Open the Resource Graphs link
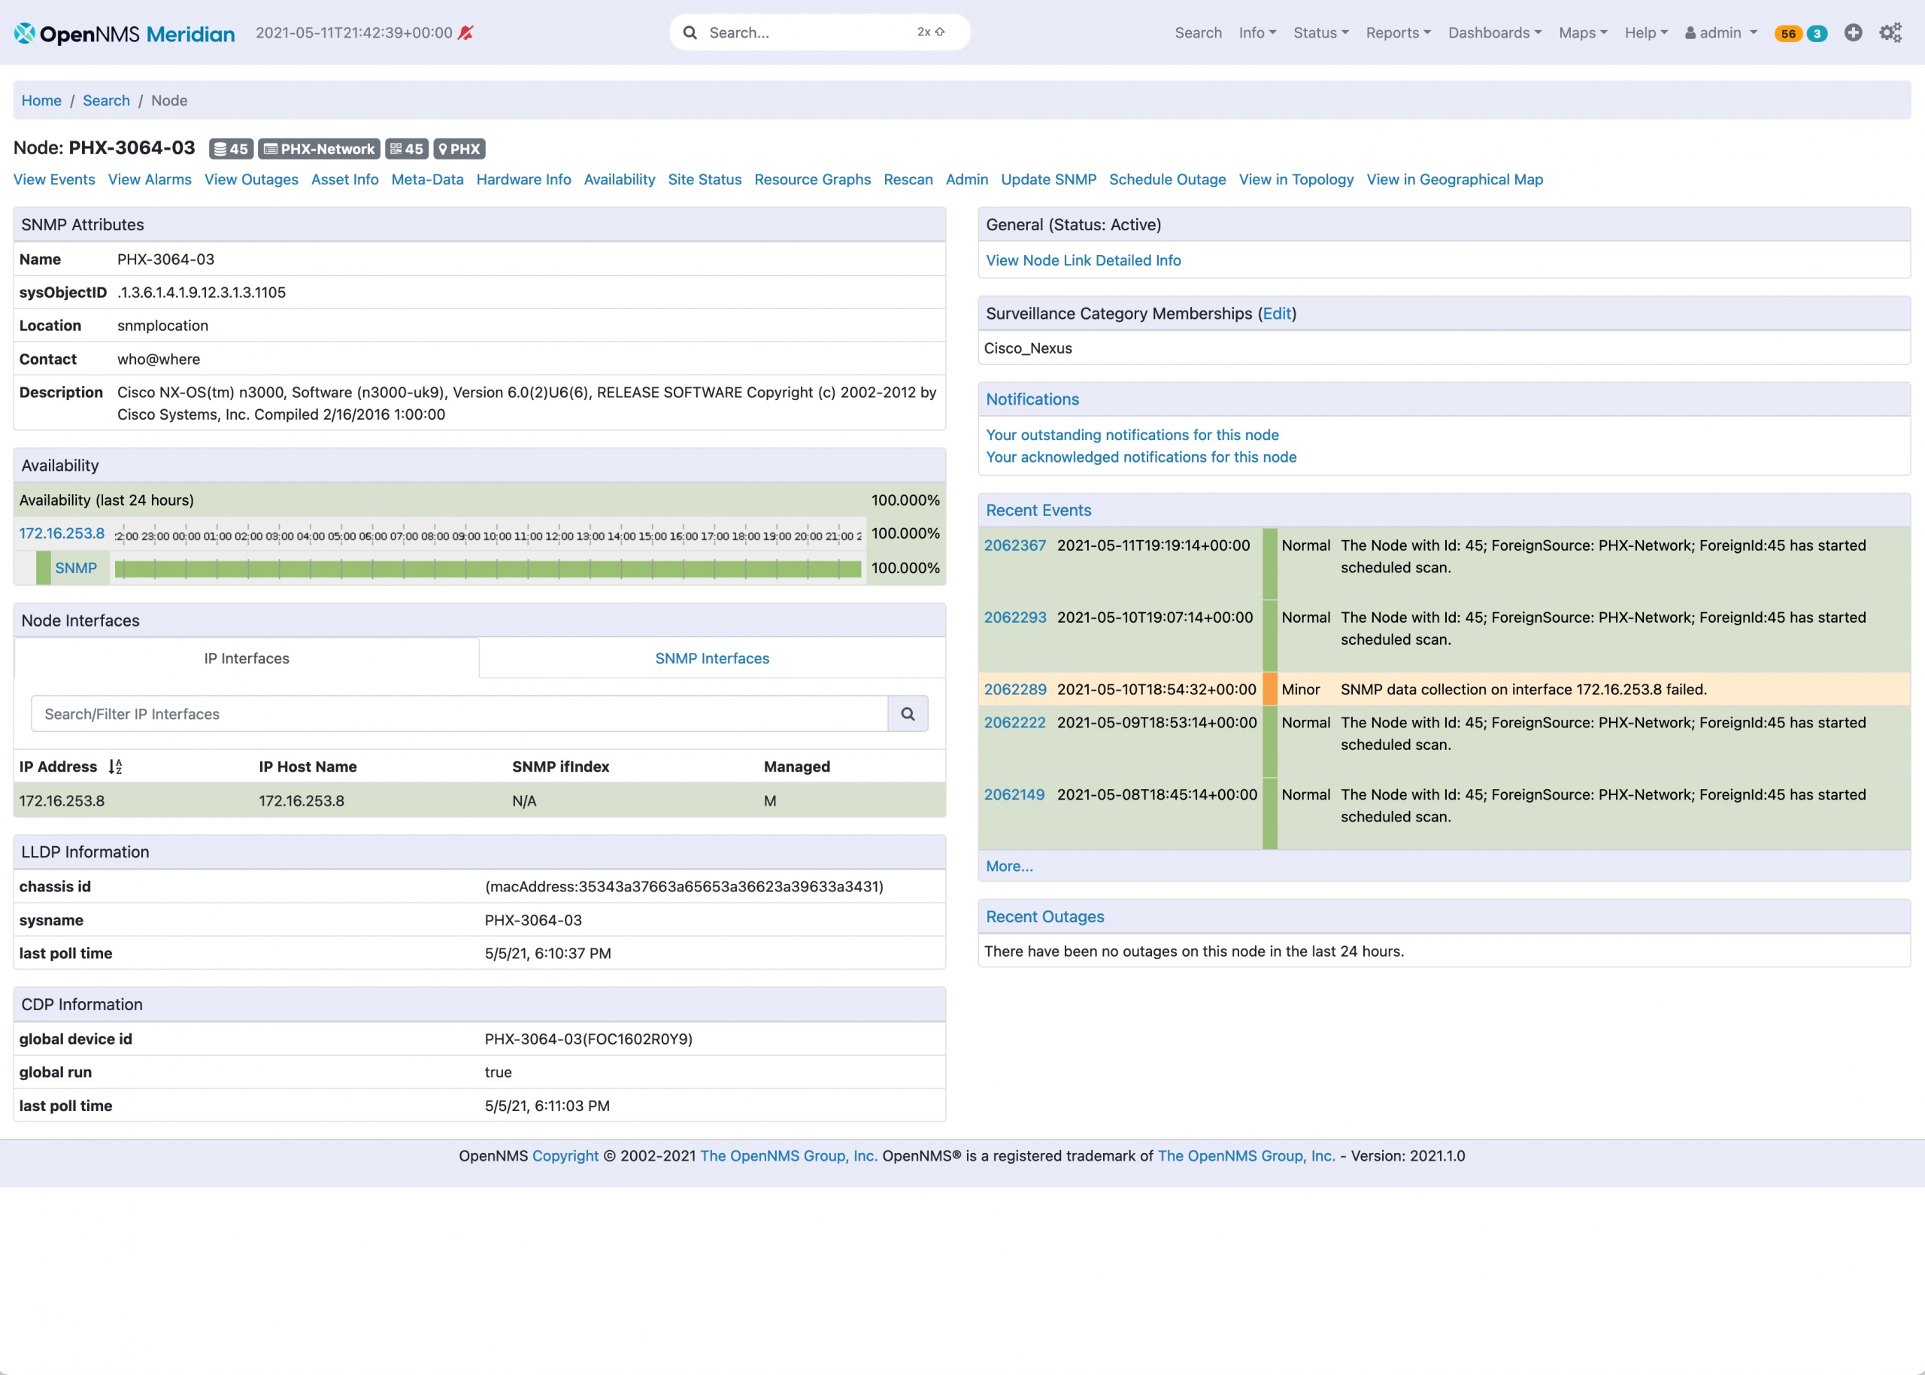Viewport: 1925px width, 1375px height. [812, 180]
